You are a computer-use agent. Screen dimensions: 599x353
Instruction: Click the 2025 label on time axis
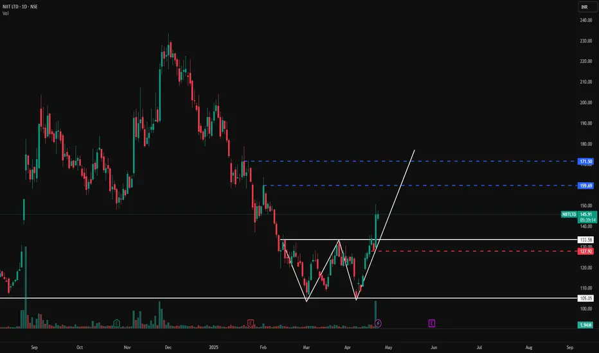213,347
